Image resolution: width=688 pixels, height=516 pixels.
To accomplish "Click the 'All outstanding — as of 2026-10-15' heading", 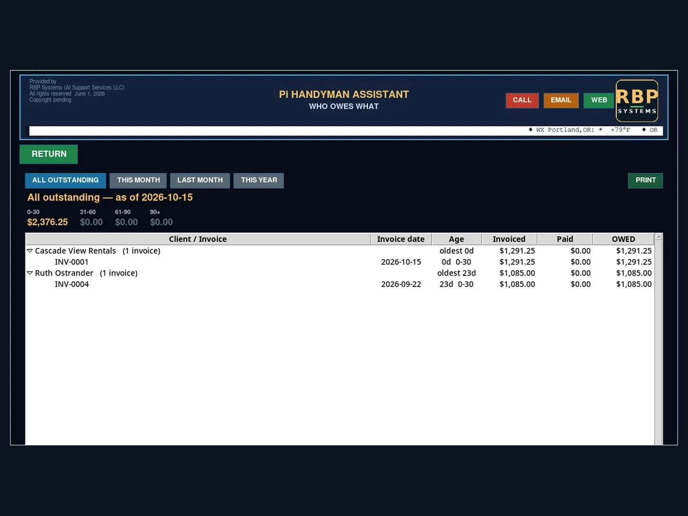I will (110, 197).
